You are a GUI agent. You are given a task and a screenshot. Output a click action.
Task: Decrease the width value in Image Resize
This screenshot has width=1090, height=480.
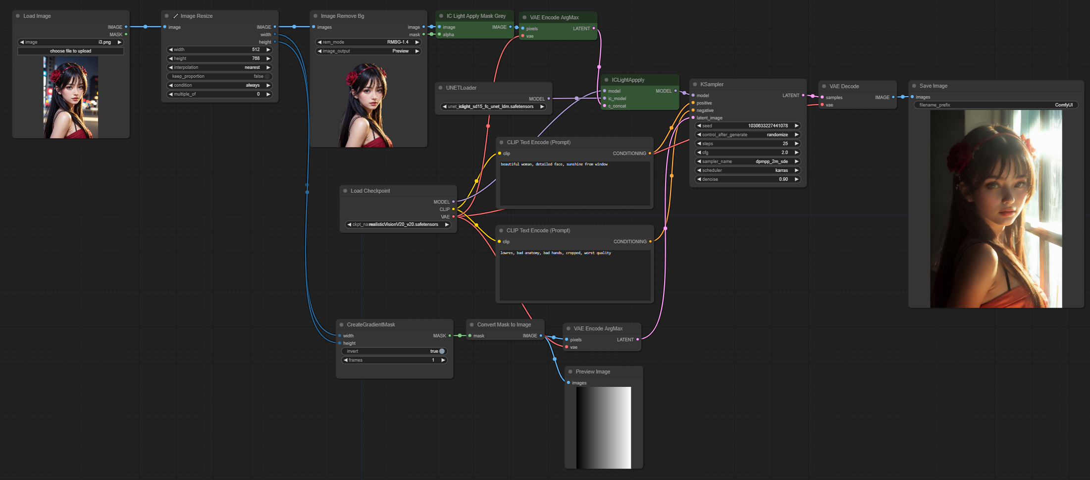point(171,50)
